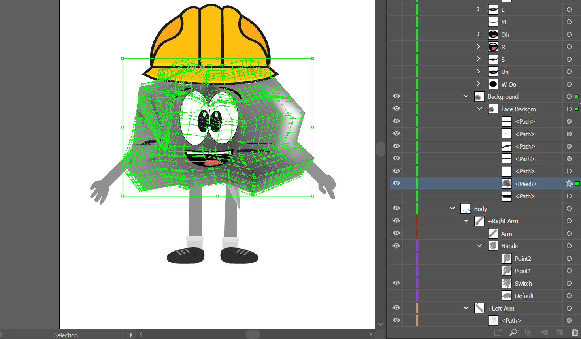The image size is (581, 339).
Task: Expand the W-Oo mouth layer
Action: point(479,84)
